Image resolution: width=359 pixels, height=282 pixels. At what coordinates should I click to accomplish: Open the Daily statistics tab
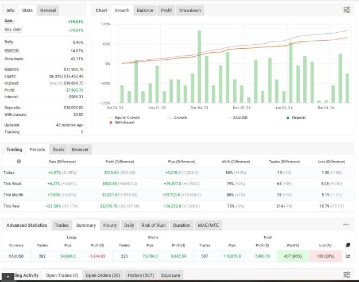click(129, 225)
